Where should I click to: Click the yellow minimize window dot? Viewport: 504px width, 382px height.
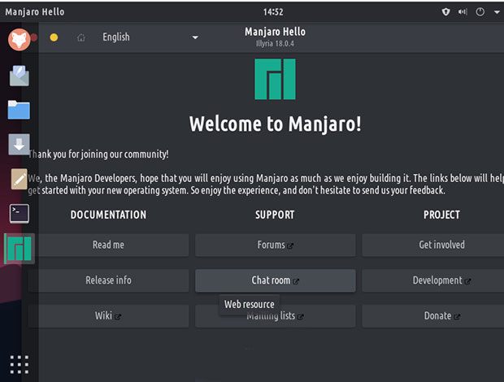54,37
